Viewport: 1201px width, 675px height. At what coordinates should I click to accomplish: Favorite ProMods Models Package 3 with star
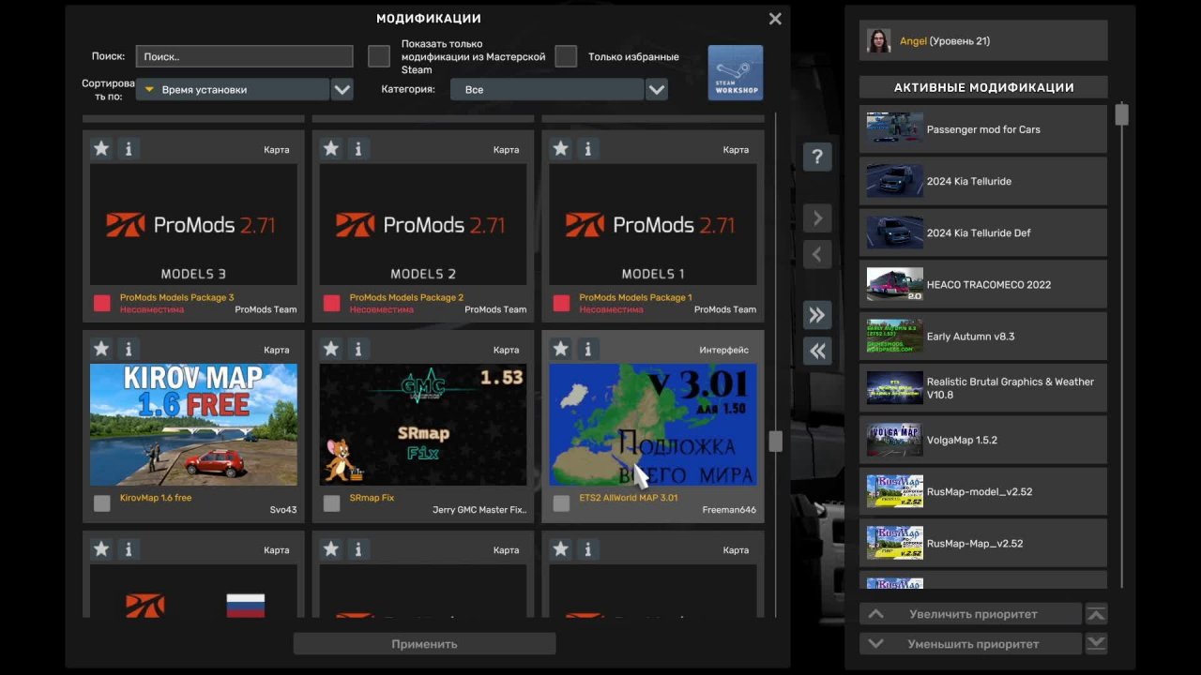(101, 148)
